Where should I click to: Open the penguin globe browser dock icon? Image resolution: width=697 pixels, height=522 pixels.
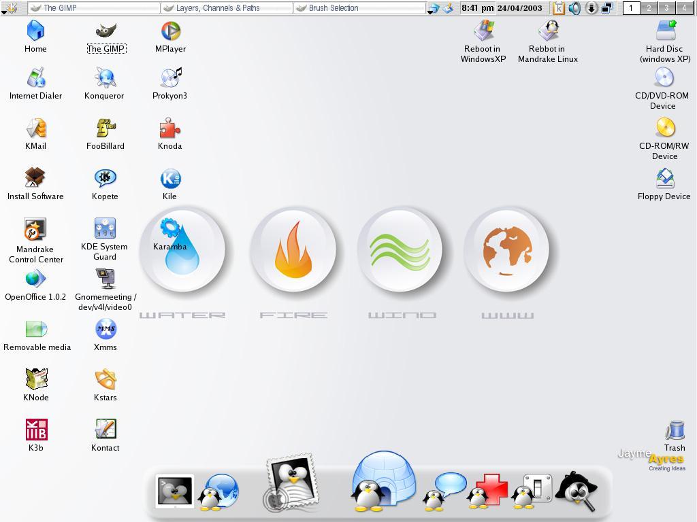click(x=218, y=492)
